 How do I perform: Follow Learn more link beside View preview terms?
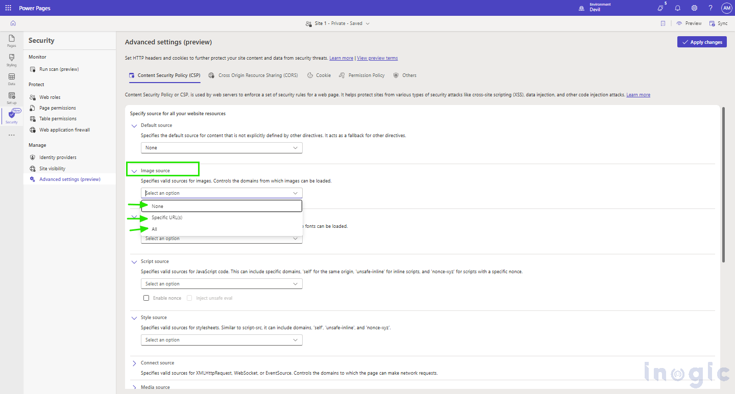tap(341, 58)
